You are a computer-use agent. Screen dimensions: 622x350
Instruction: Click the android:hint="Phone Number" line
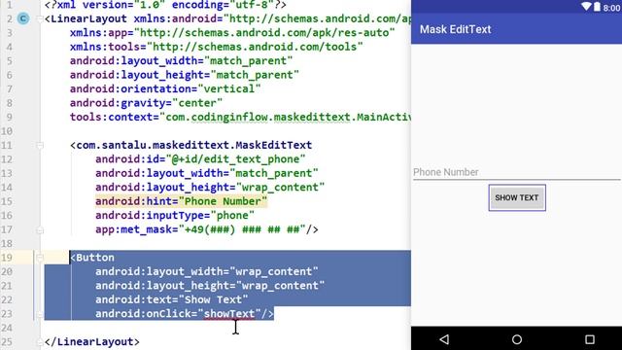(182, 201)
